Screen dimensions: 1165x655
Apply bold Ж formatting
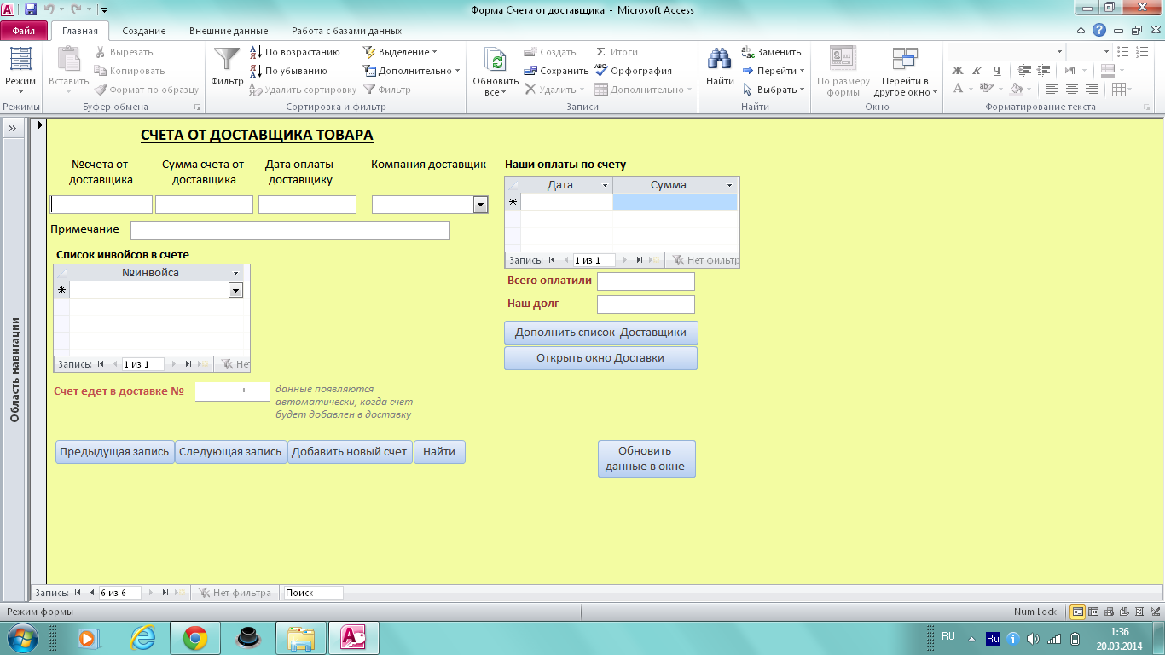click(x=957, y=70)
